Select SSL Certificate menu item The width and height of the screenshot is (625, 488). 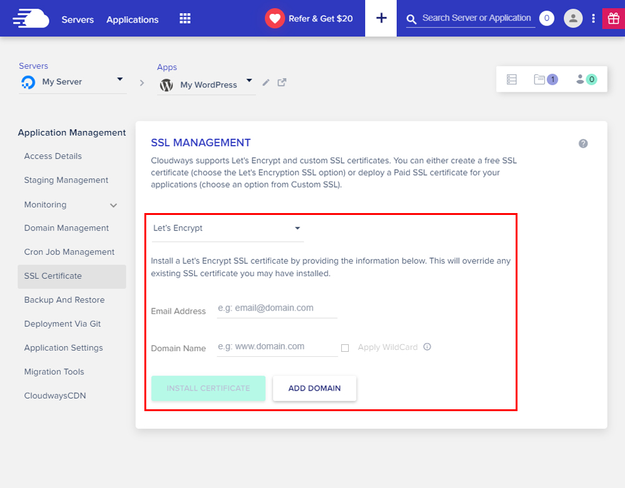click(x=72, y=276)
